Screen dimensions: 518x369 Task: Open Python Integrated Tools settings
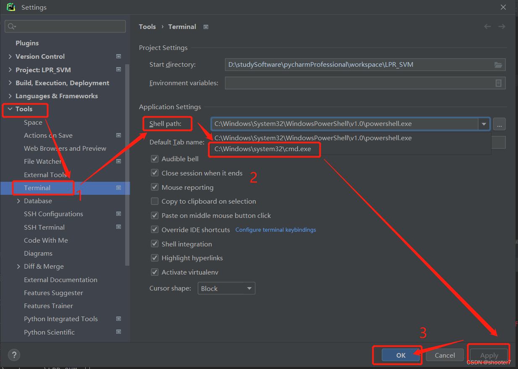(x=61, y=319)
